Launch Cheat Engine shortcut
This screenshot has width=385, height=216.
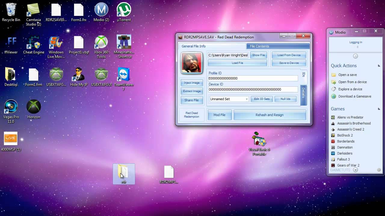pos(34,45)
